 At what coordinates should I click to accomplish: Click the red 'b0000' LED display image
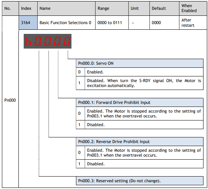47,41
